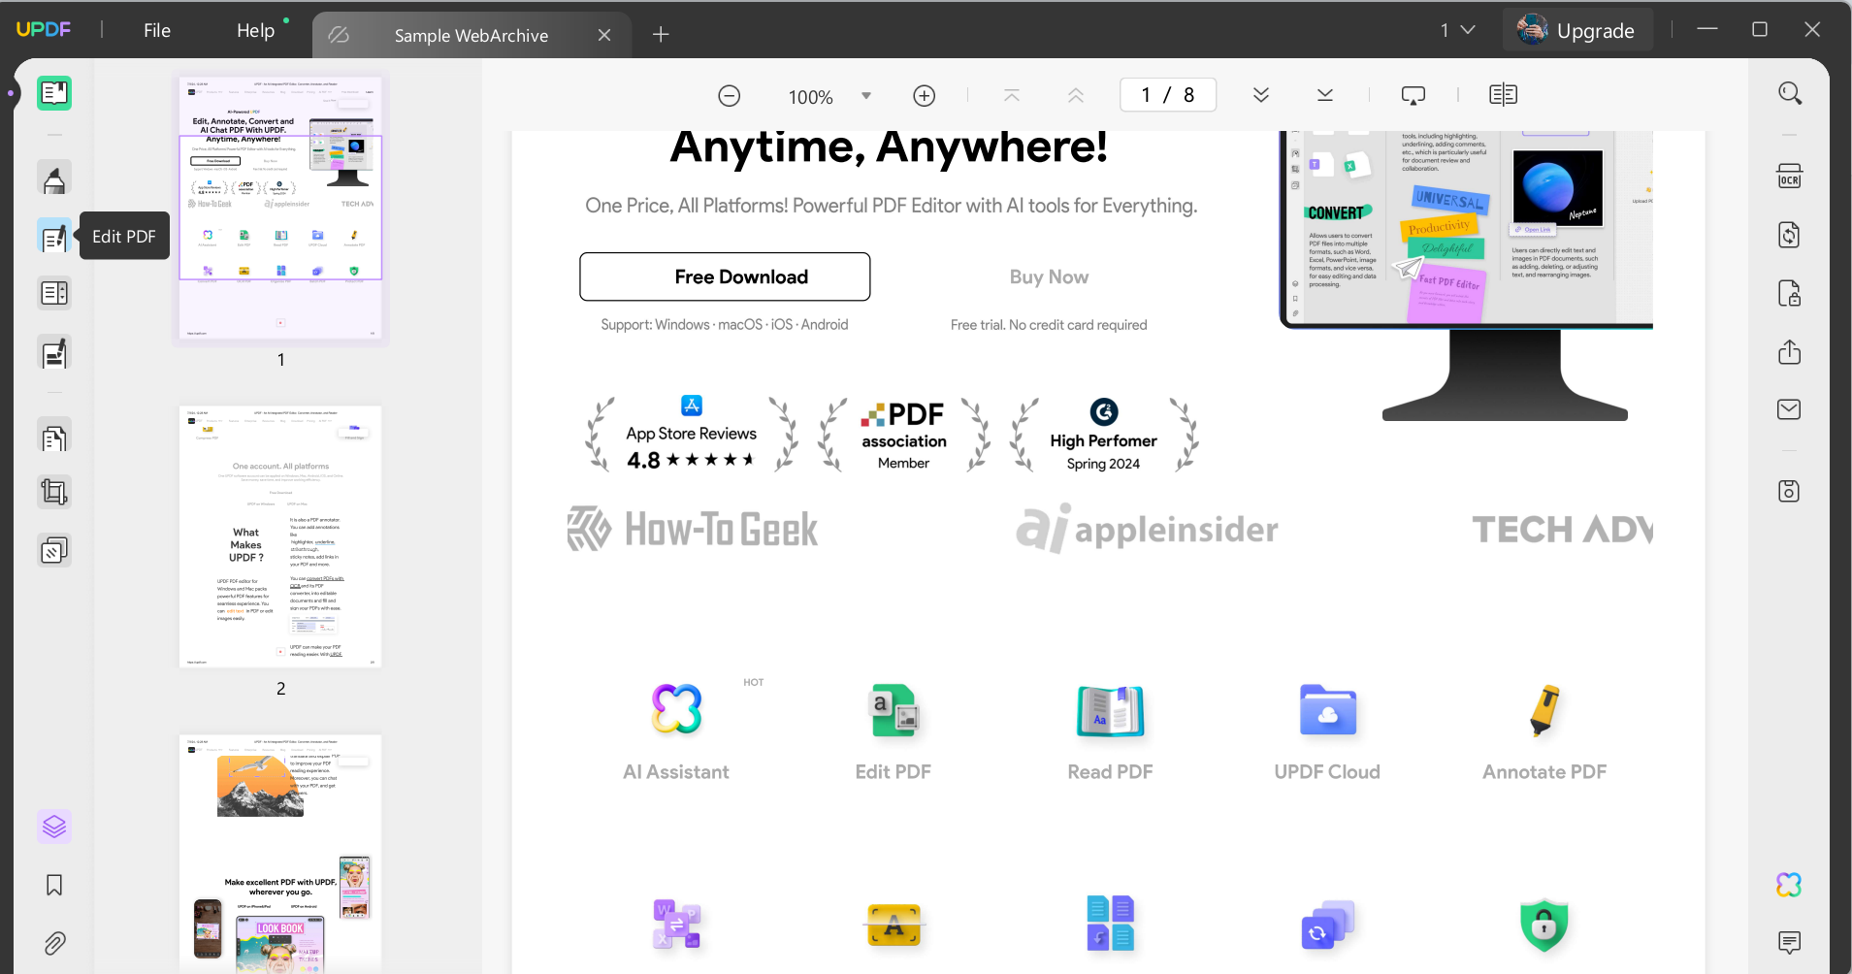Share this file with others
Viewport: 1852px width, 974px height.
pyautogui.click(x=1790, y=351)
